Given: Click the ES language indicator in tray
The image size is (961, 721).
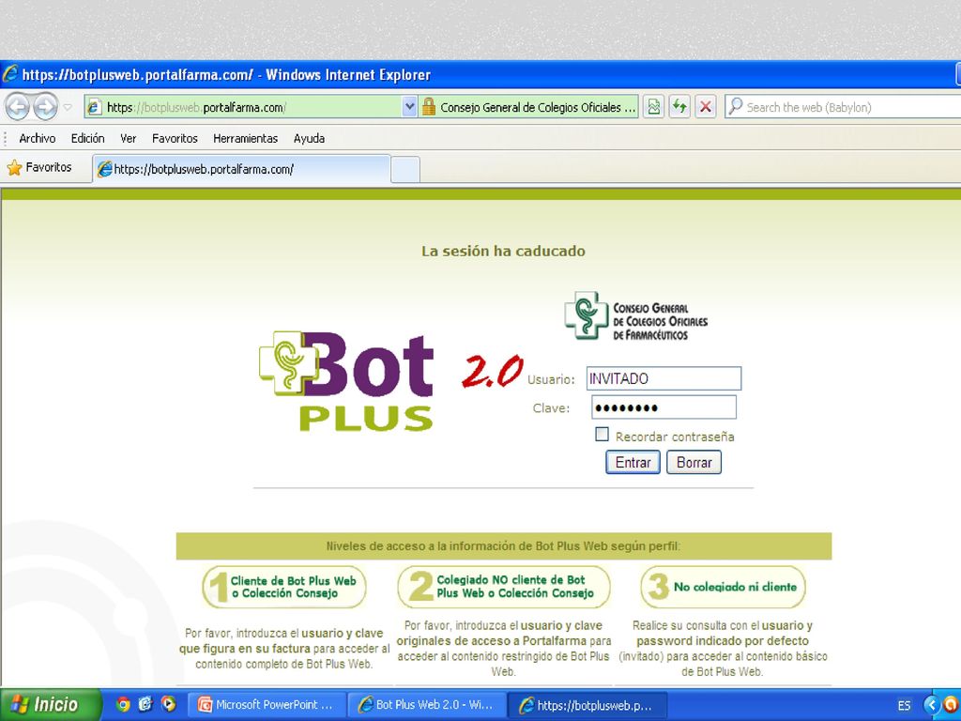Looking at the screenshot, I should coord(904,706).
